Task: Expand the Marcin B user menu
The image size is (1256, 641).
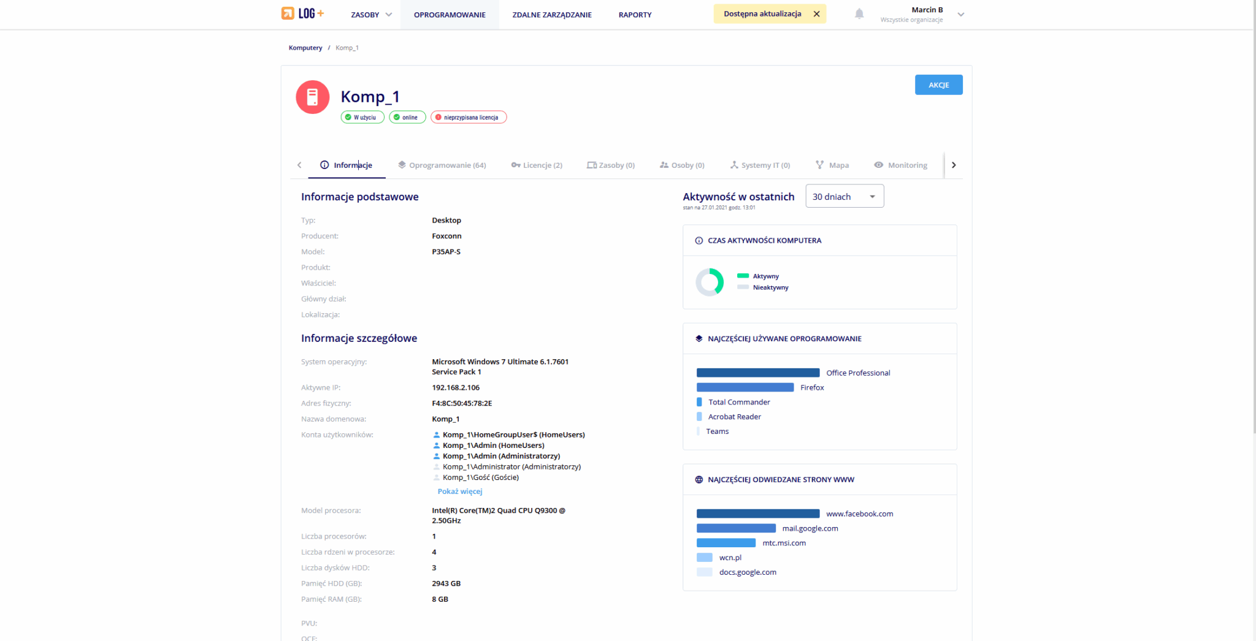Action: (960, 15)
